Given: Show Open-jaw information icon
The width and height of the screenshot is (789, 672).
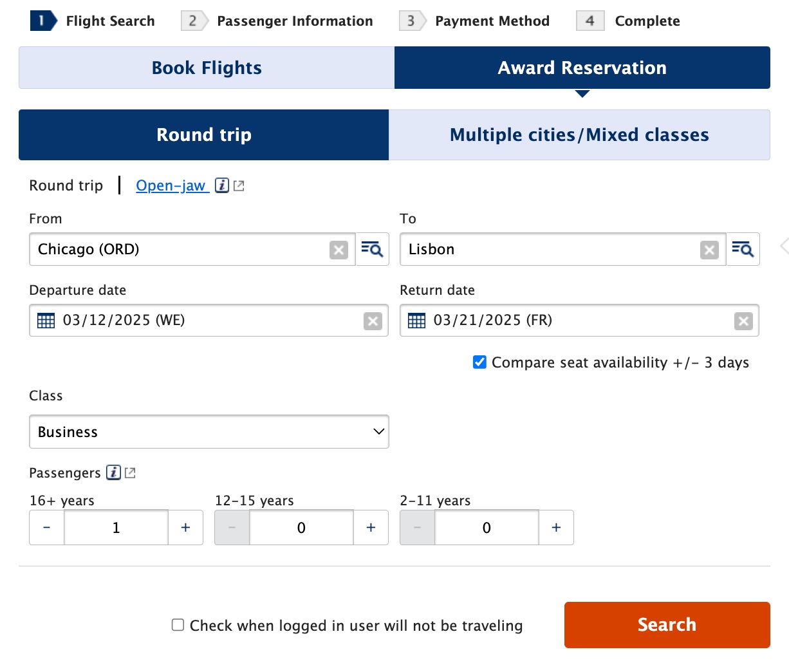Looking at the screenshot, I should pyautogui.click(x=222, y=185).
